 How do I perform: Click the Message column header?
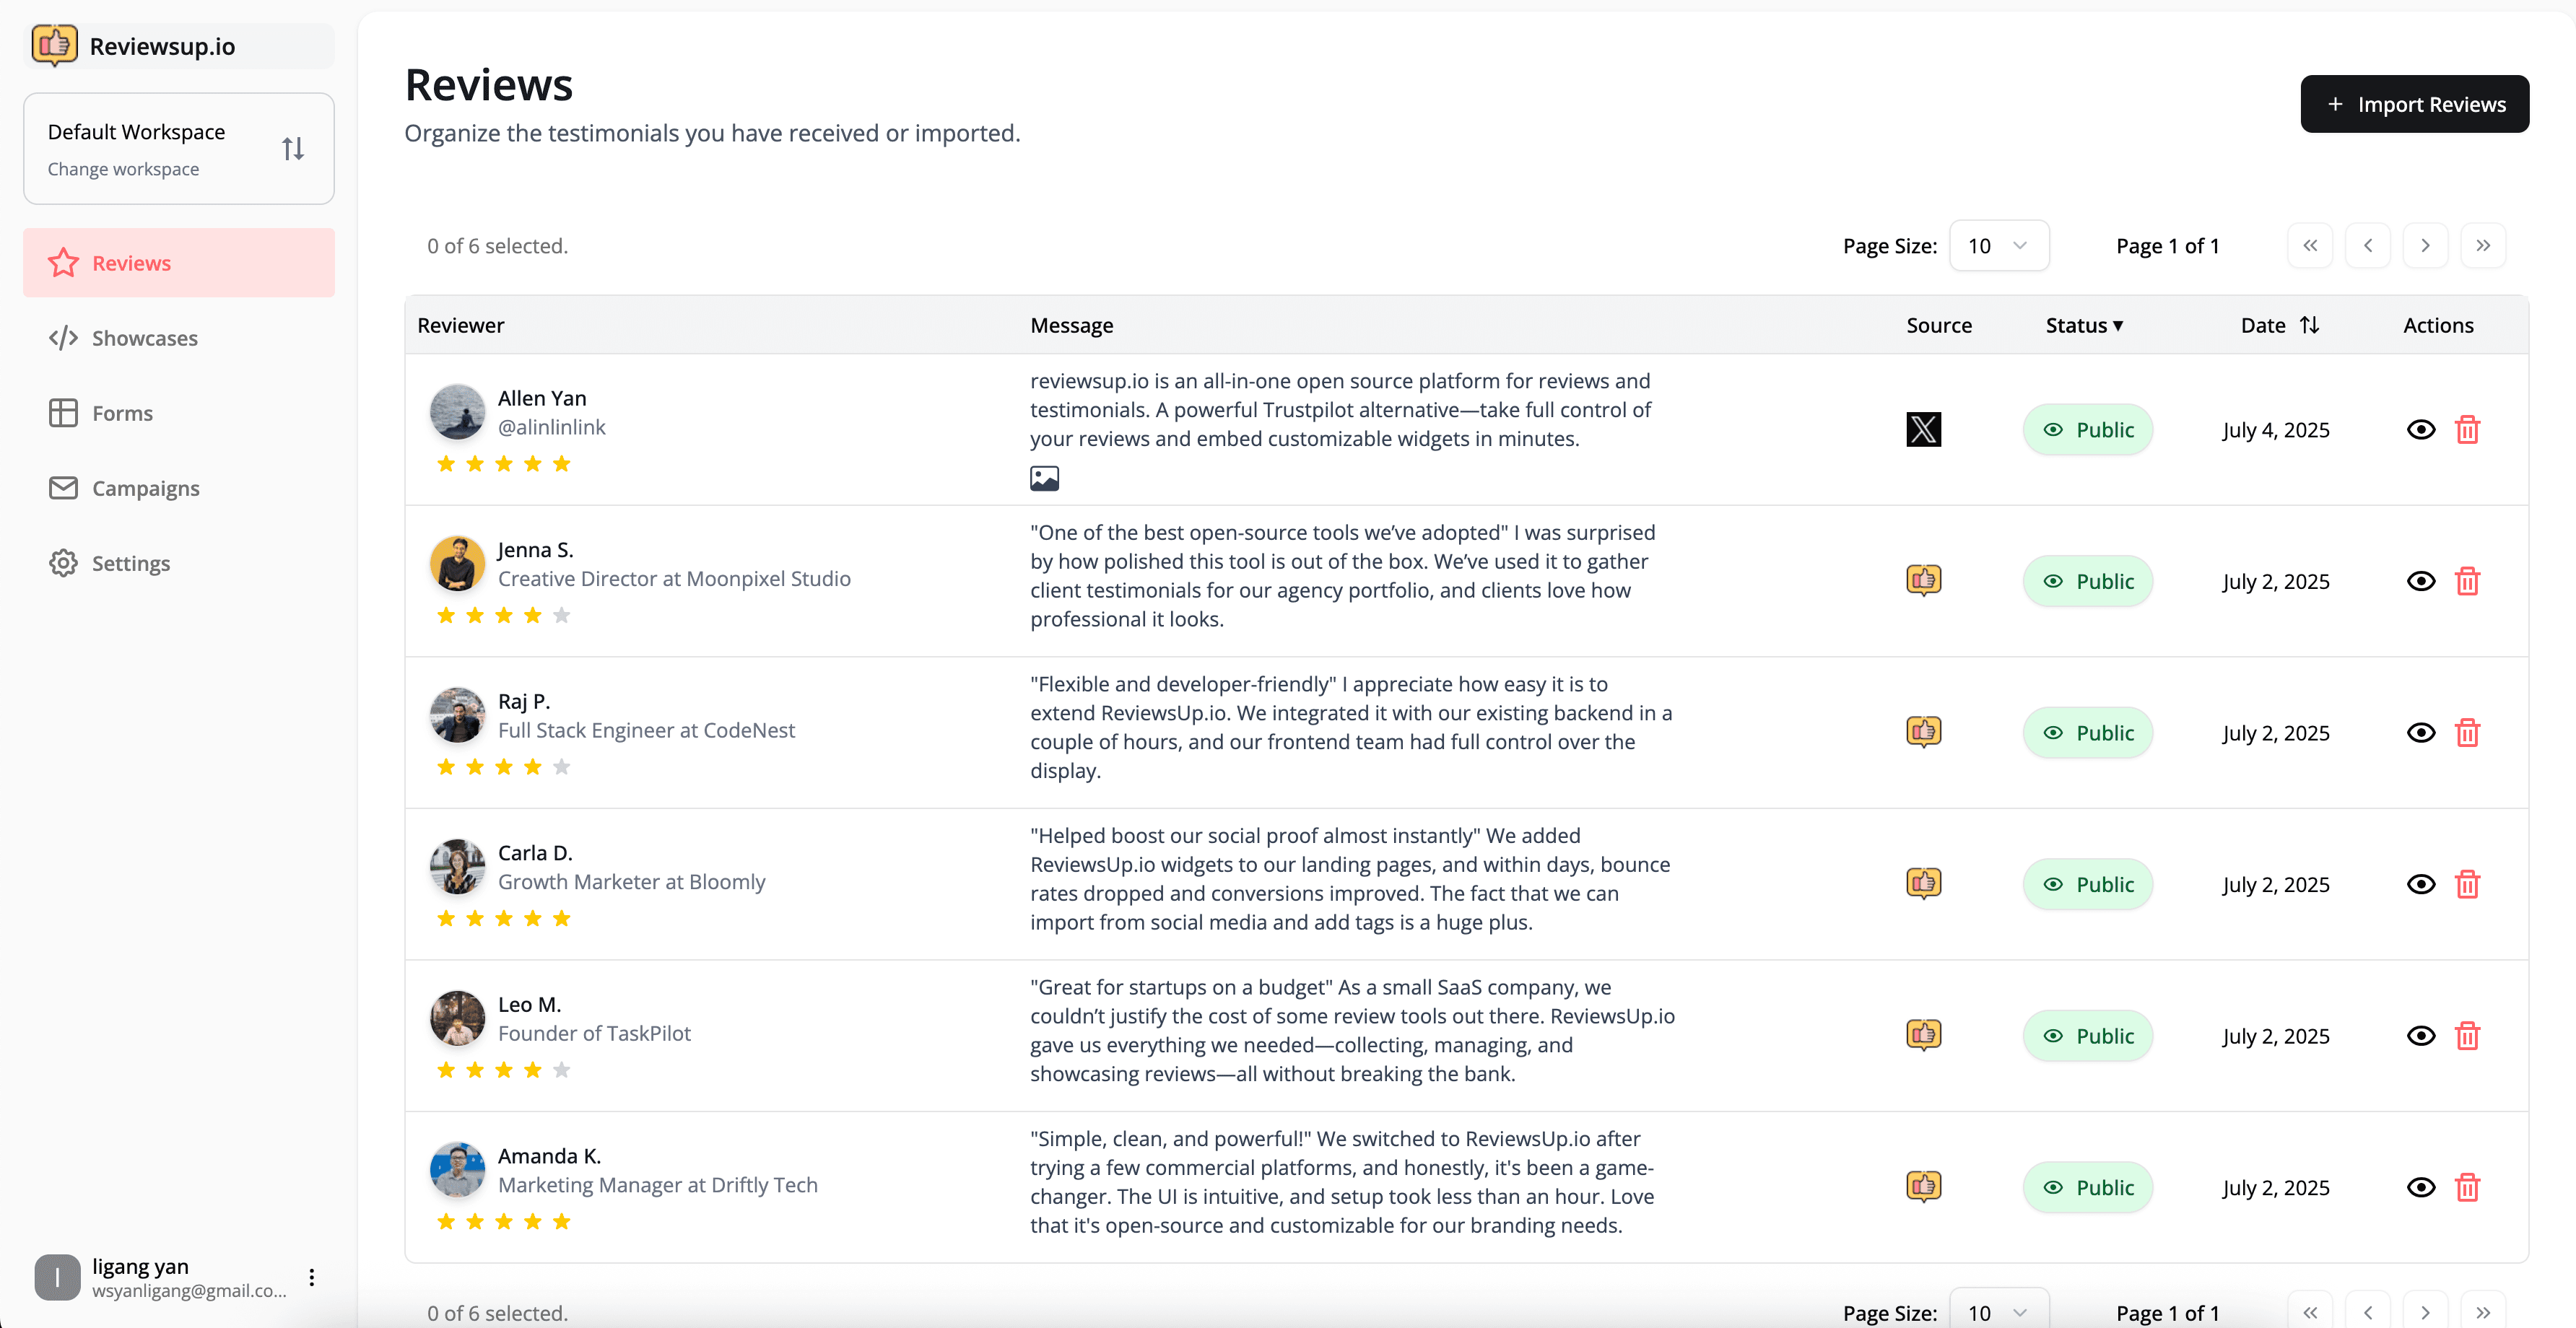click(1071, 325)
